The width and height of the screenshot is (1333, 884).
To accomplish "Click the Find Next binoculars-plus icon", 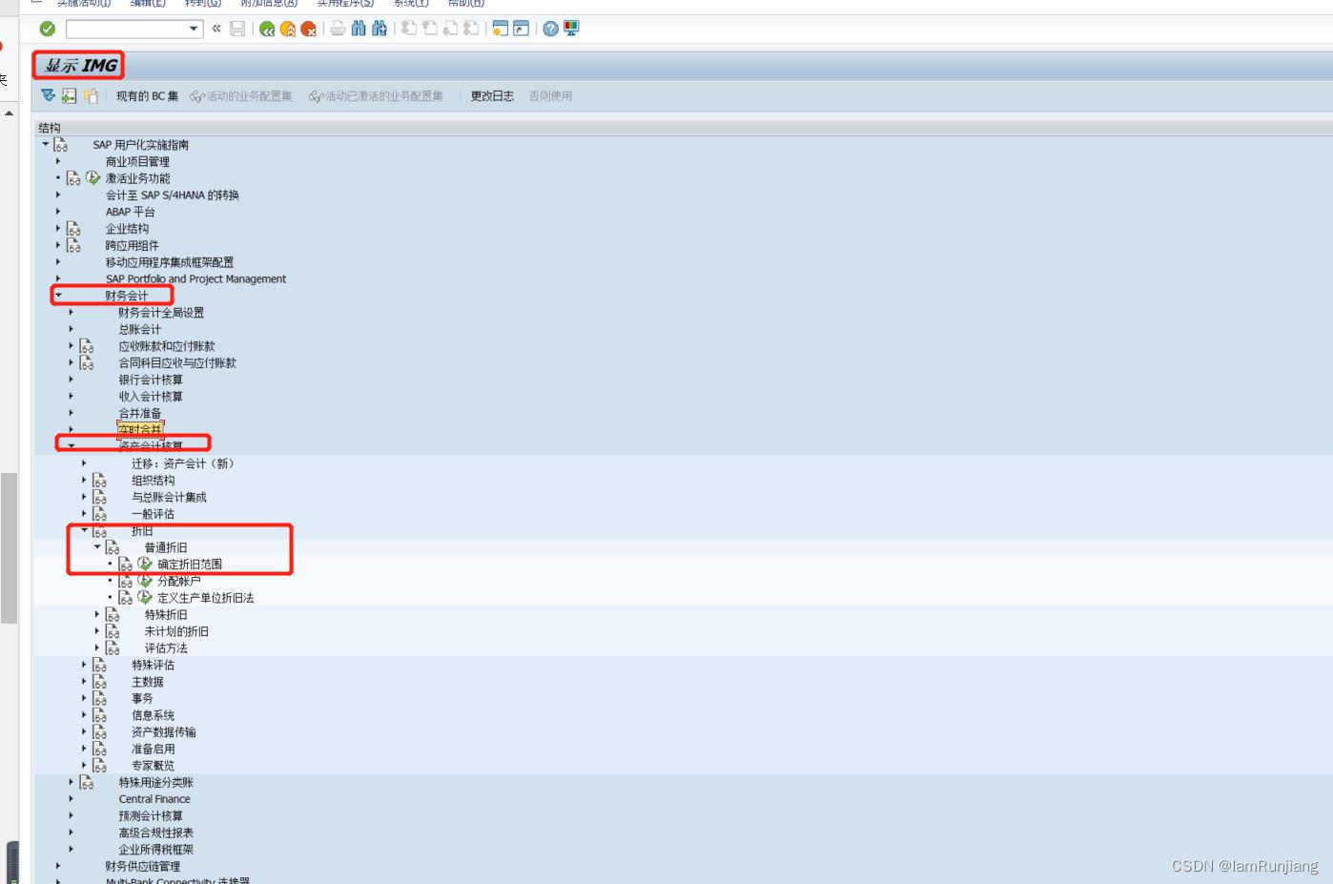I will click(379, 29).
